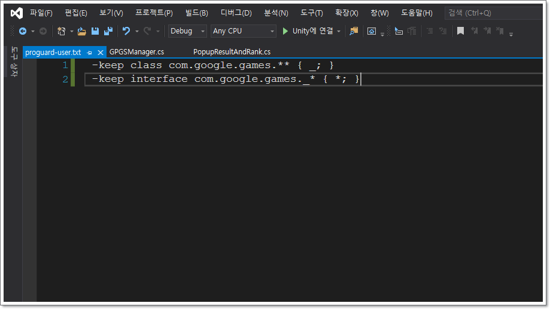This screenshot has height=309, width=550.
Task: Expand the New Project dropdown arrow
Action: 72,32
